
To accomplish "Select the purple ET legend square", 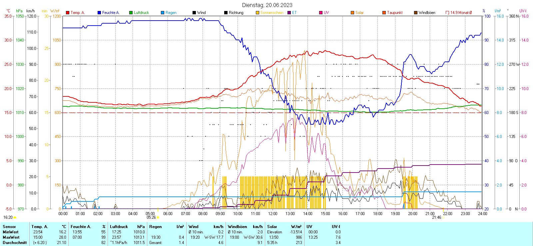I will tap(289, 13).
